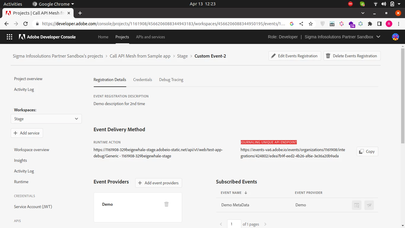Screen dimensions: 405x228
Task: Click Add event providers button
Action: click(159, 183)
